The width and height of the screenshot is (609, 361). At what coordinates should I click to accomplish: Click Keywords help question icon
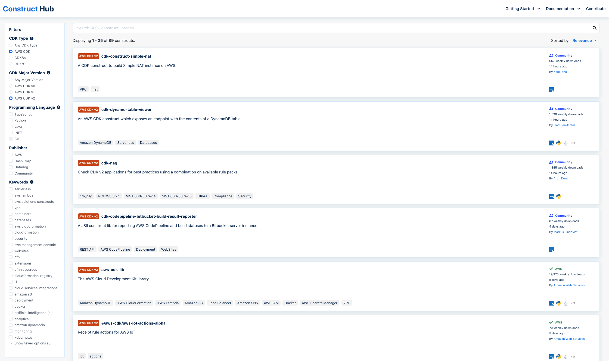coord(32,182)
